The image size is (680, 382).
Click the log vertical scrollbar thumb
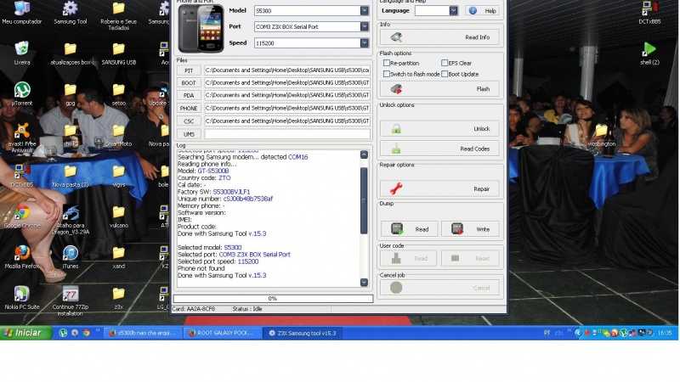click(x=364, y=200)
